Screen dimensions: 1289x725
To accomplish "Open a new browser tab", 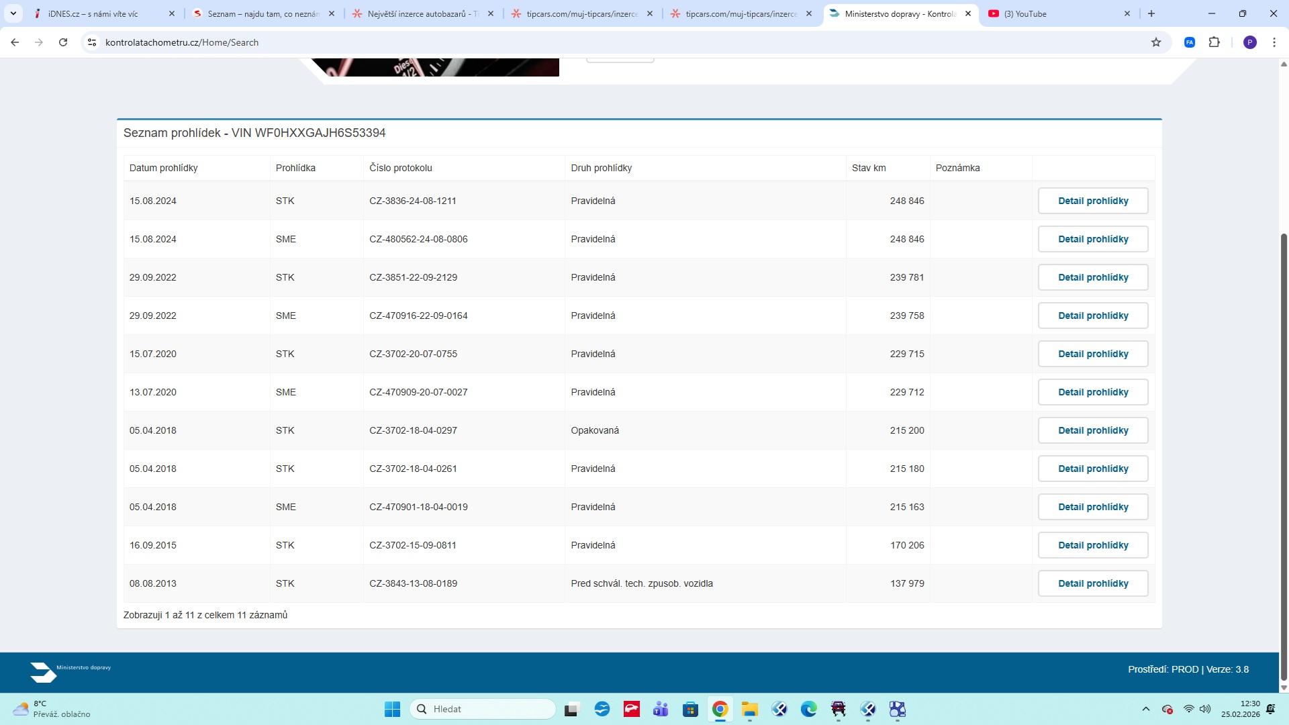I will click(1151, 13).
